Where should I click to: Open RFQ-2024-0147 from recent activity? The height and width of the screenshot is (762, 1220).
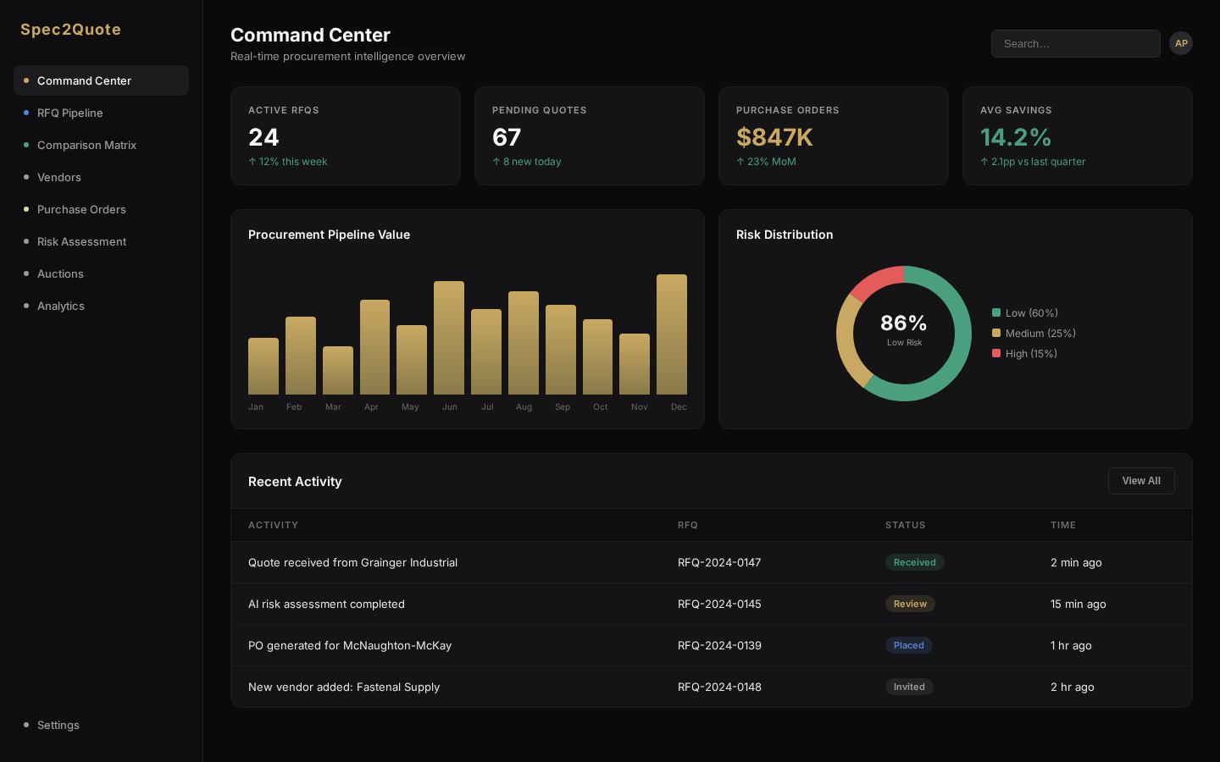click(x=718, y=562)
